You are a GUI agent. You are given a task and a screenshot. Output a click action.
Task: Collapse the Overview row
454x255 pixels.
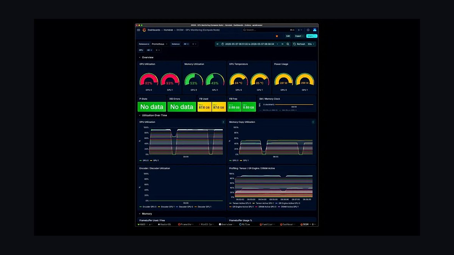146,57
